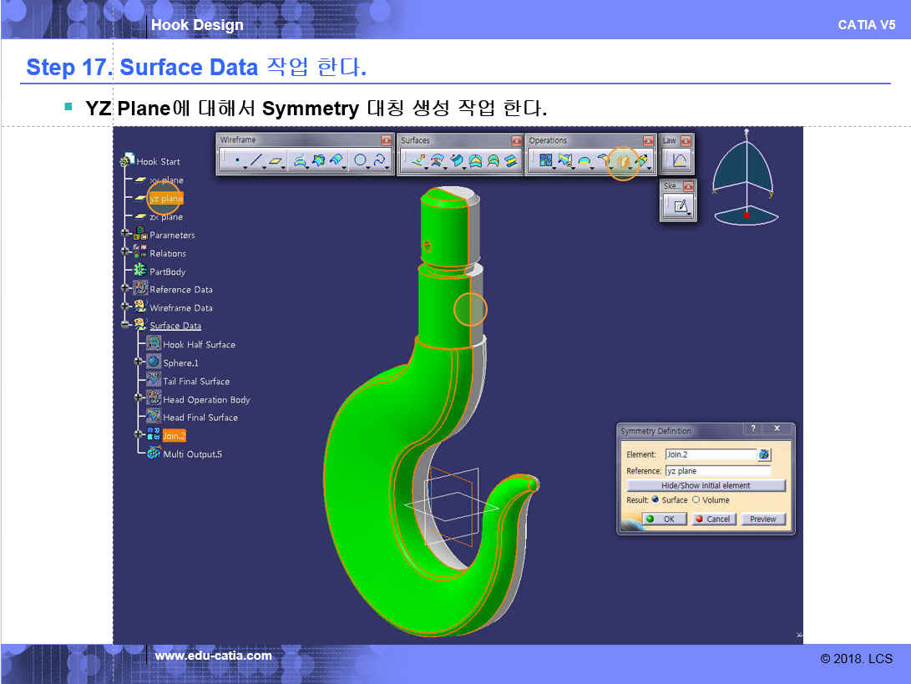911x684 pixels.
Task: Click the Reference input field
Action: tap(710, 471)
